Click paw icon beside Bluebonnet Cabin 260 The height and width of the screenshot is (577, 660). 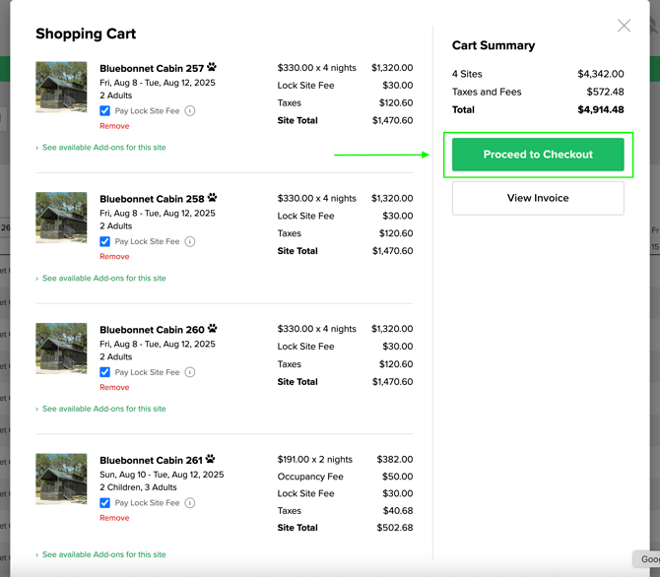(212, 329)
